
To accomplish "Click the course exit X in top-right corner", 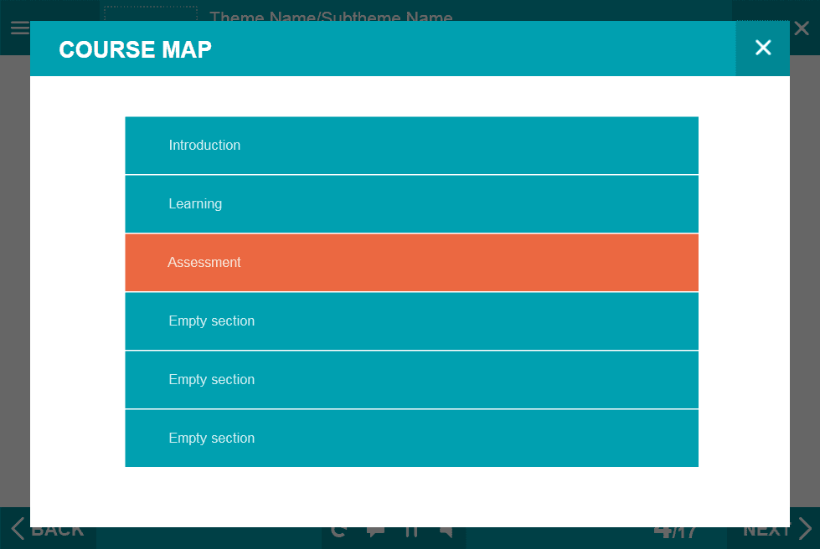I will (x=802, y=28).
